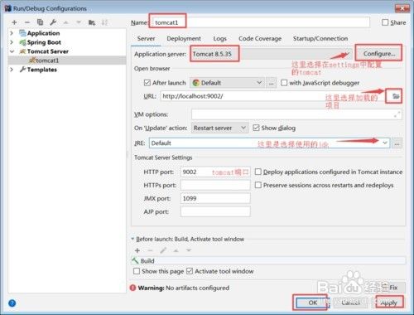Viewport: 414px width, 315px height.
Task: Click the warning error icon
Action: (x=132, y=288)
